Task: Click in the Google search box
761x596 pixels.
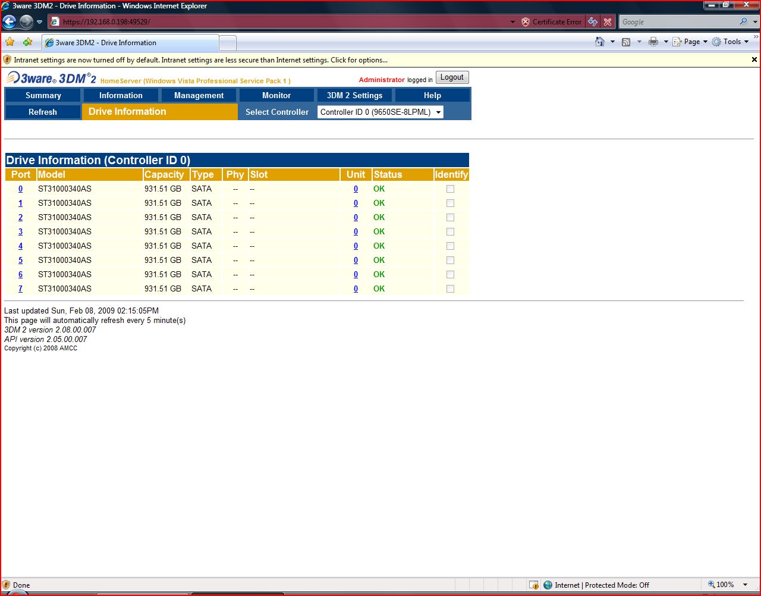Action: 678,21
